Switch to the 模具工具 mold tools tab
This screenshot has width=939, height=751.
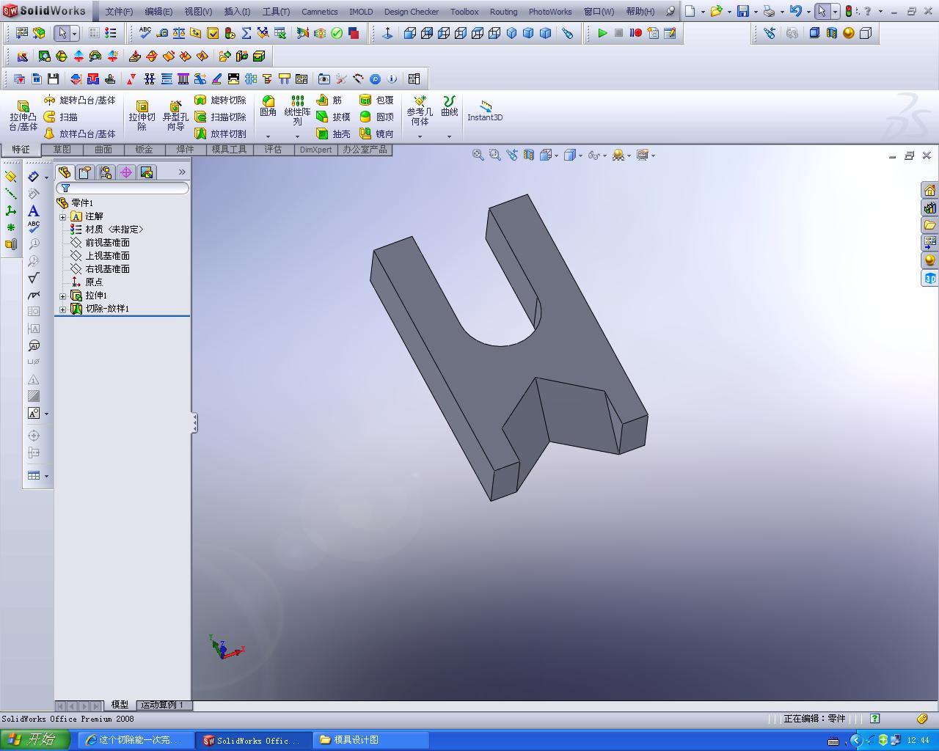click(x=229, y=150)
